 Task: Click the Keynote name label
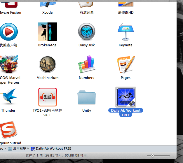[x=126, y=45]
